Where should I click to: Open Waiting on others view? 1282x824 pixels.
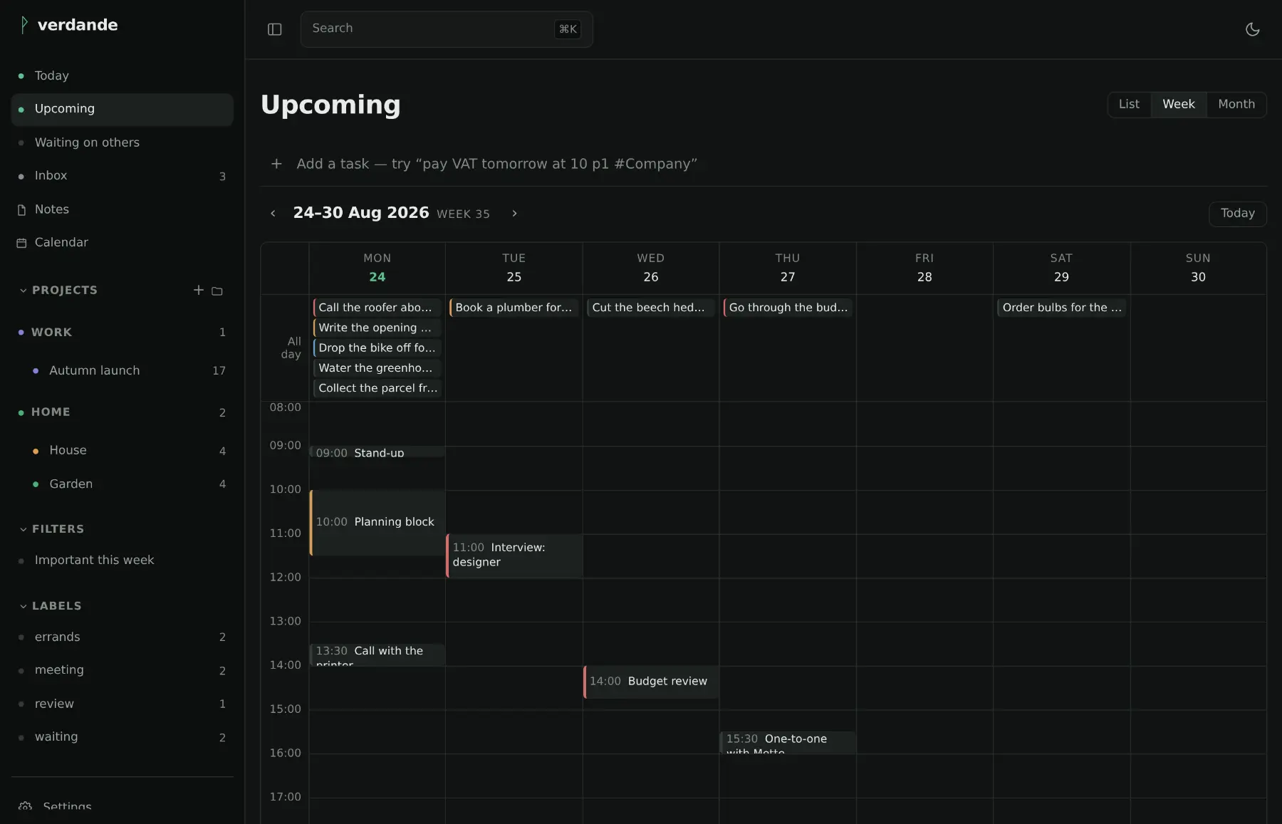(x=123, y=142)
